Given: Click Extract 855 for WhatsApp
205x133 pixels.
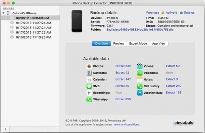Looking at the screenshot, I should [123, 99].
